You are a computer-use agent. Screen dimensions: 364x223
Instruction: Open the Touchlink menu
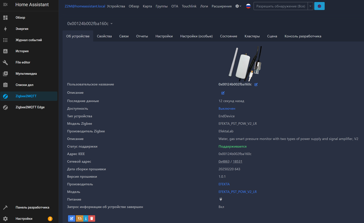189,6
